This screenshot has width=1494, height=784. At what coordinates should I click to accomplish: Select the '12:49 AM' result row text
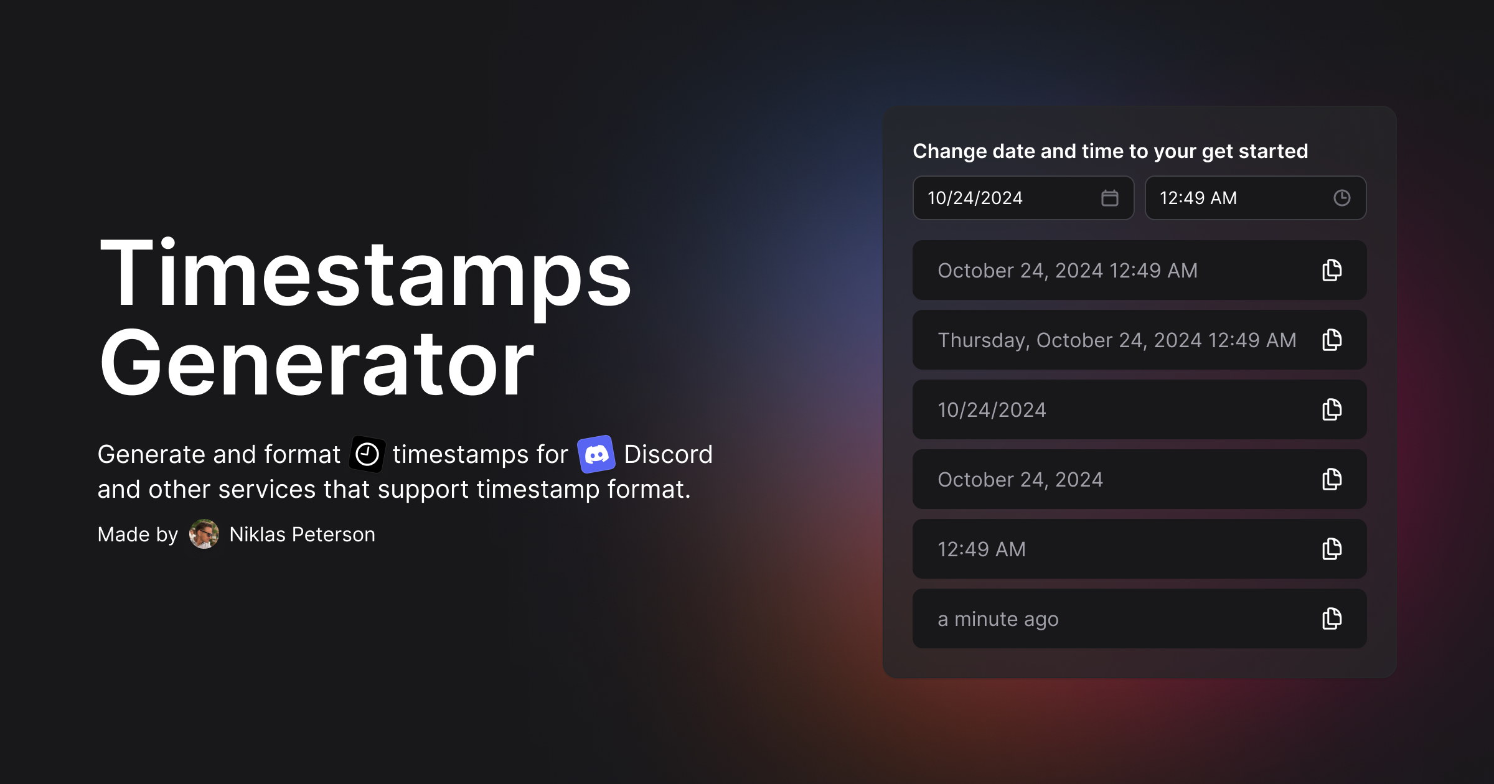point(982,549)
